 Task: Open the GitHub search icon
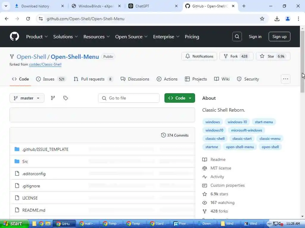(237, 37)
